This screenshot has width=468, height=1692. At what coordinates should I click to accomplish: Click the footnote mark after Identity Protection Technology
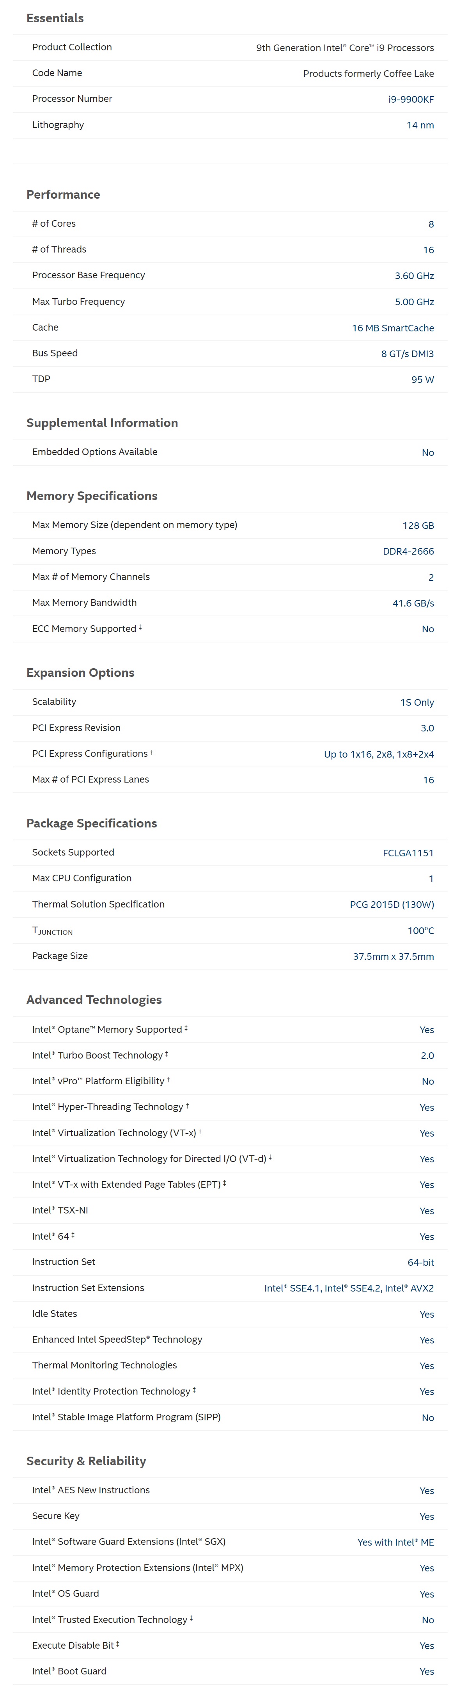pyautogui.click(x=194, y=1390)
